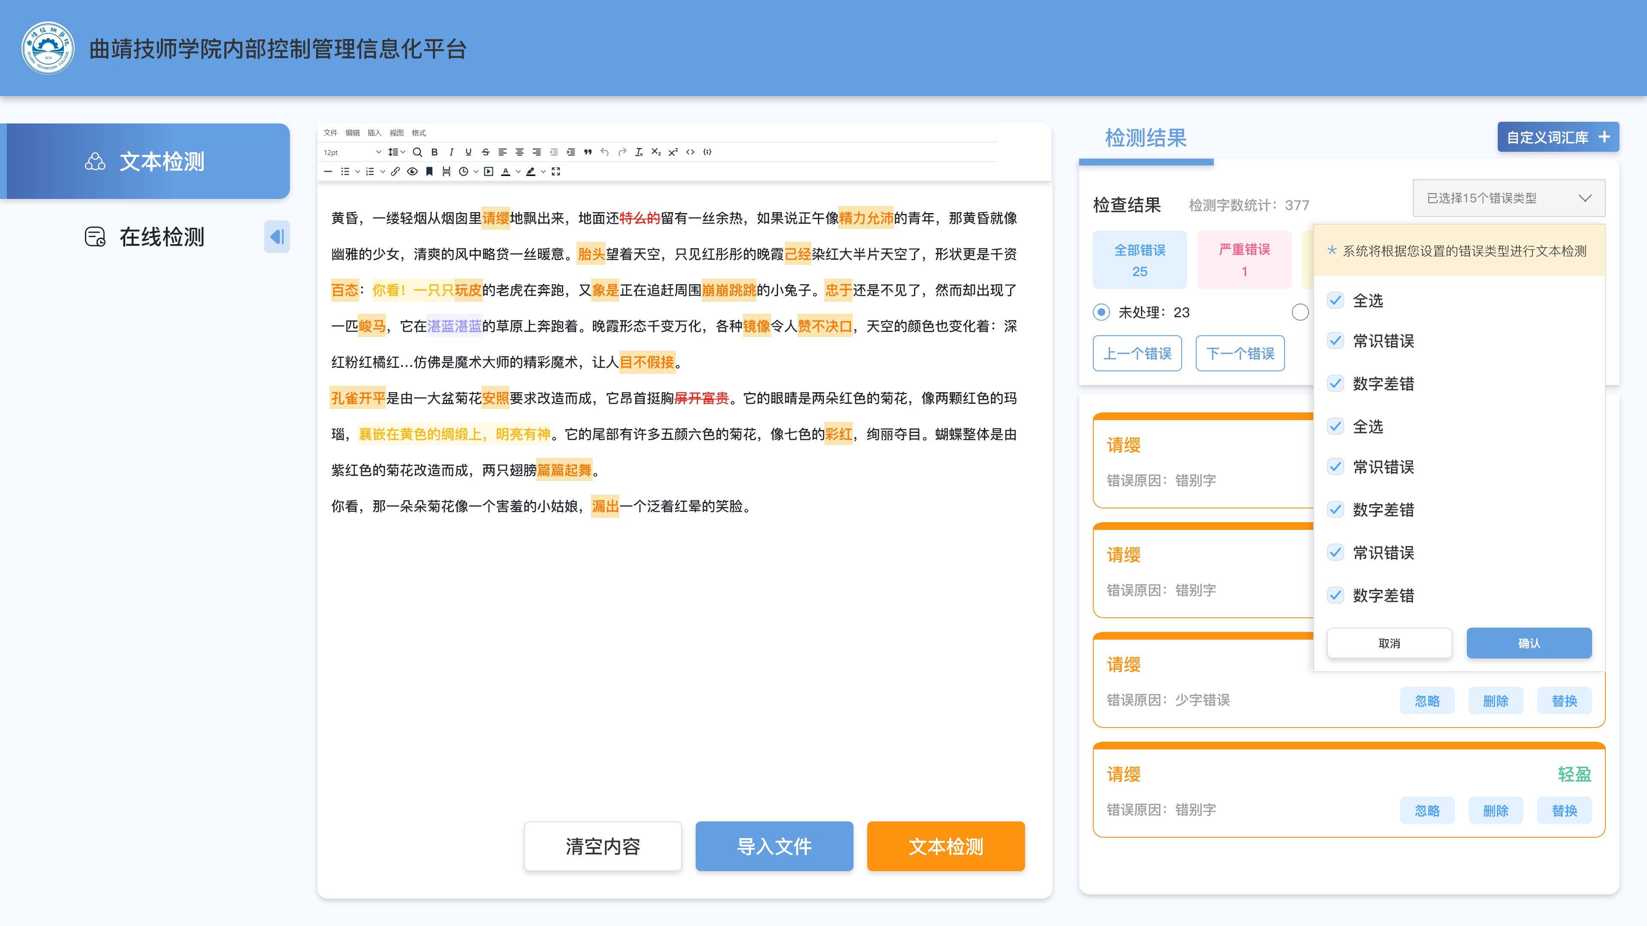Uncheck the first 全选 checkbox
The image size is (1647, 926).
pyautogui.click(x=1335, y=301)
